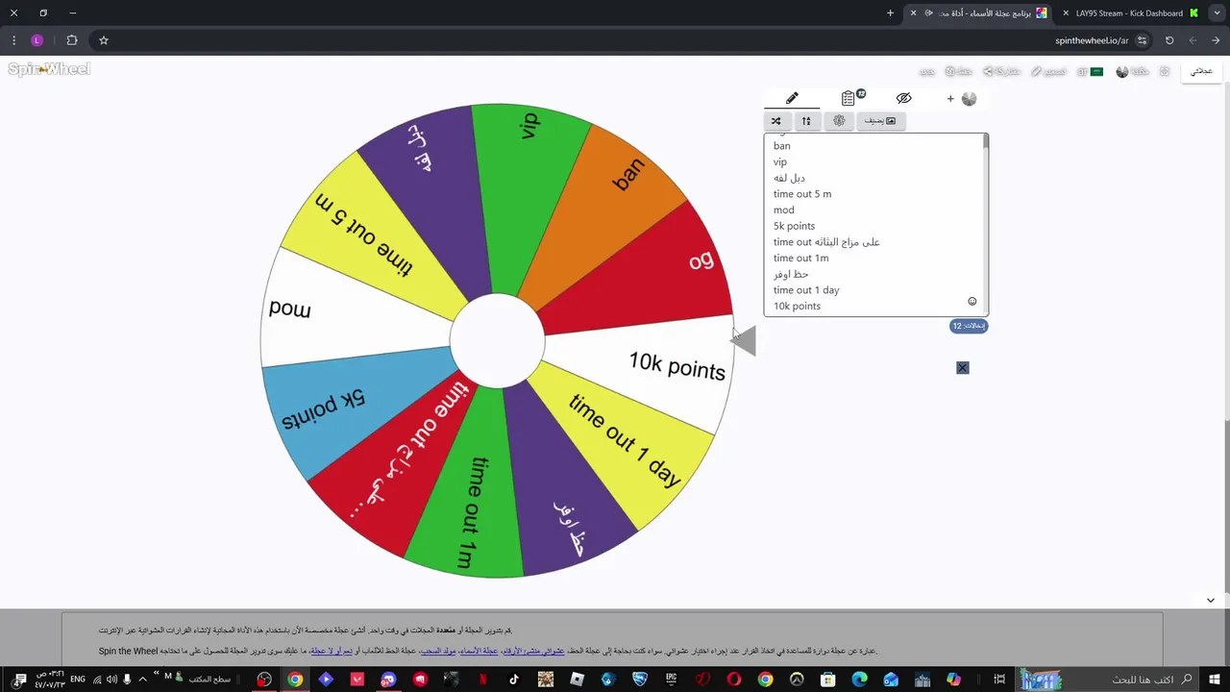
Task: Click the new wheel menu item
Action: click(x=927, y=72)
